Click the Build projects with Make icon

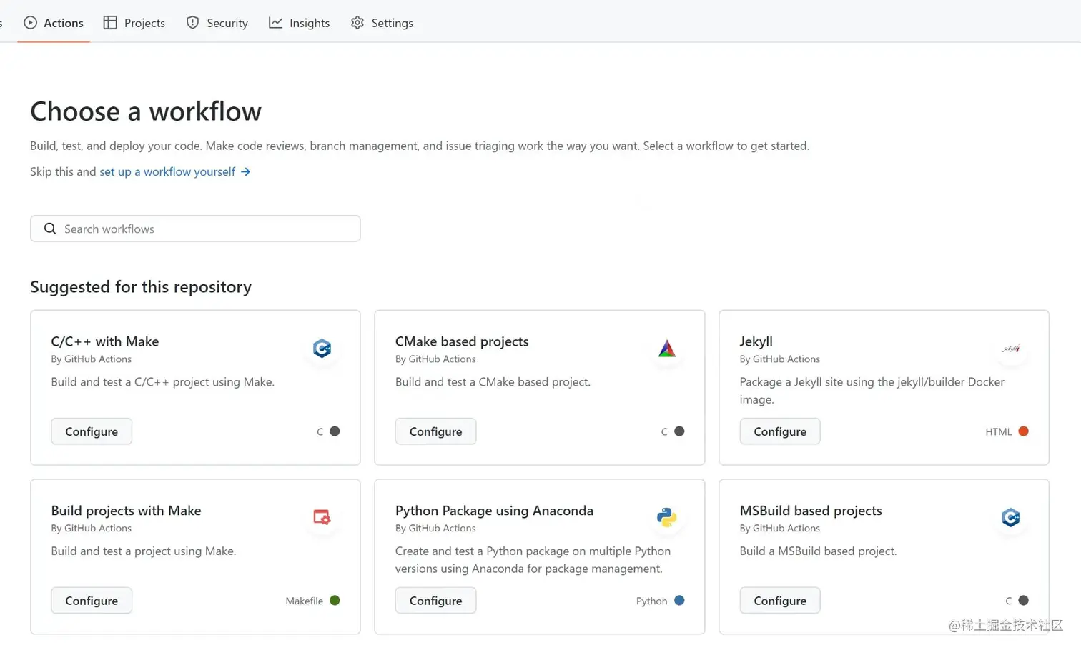(x=322, y=517)
